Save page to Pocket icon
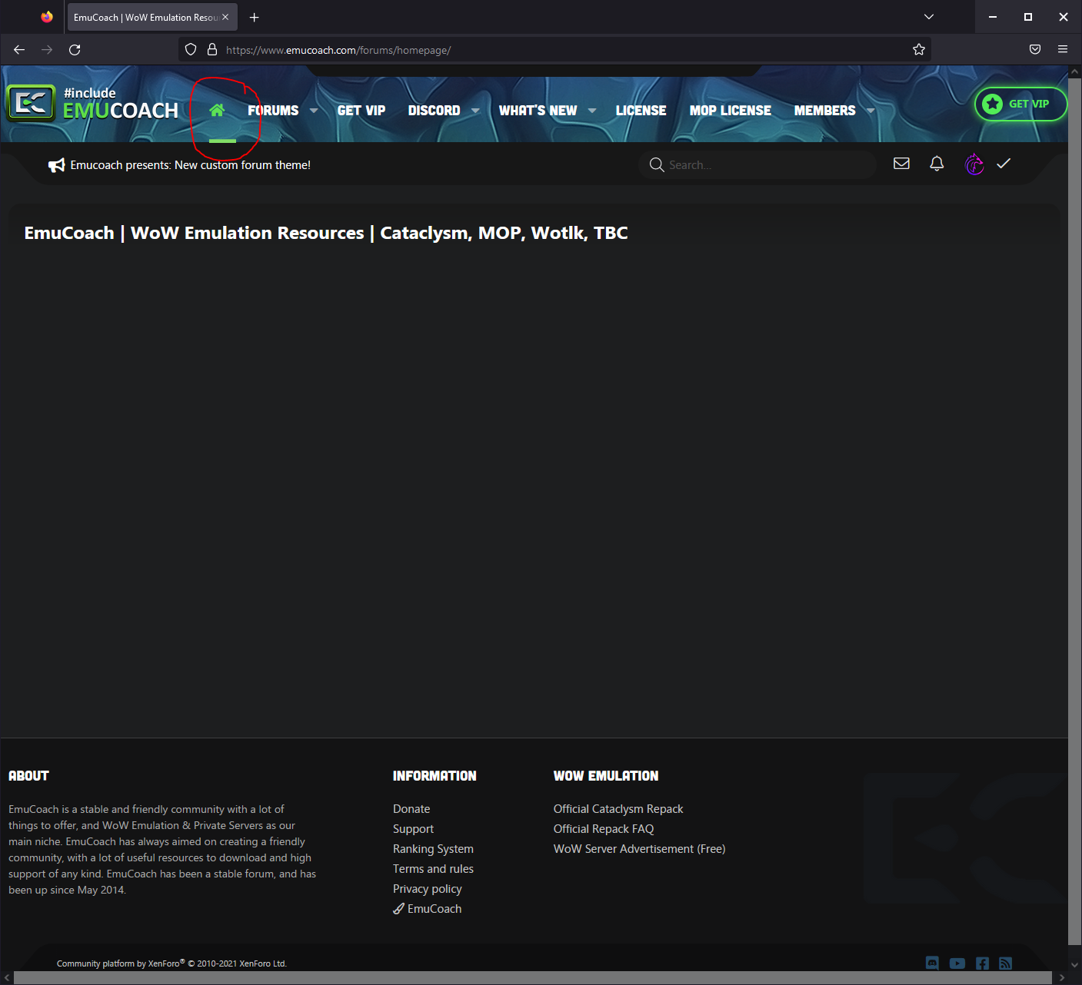This screenshot has height=985, width=1082. (1035, 49)
